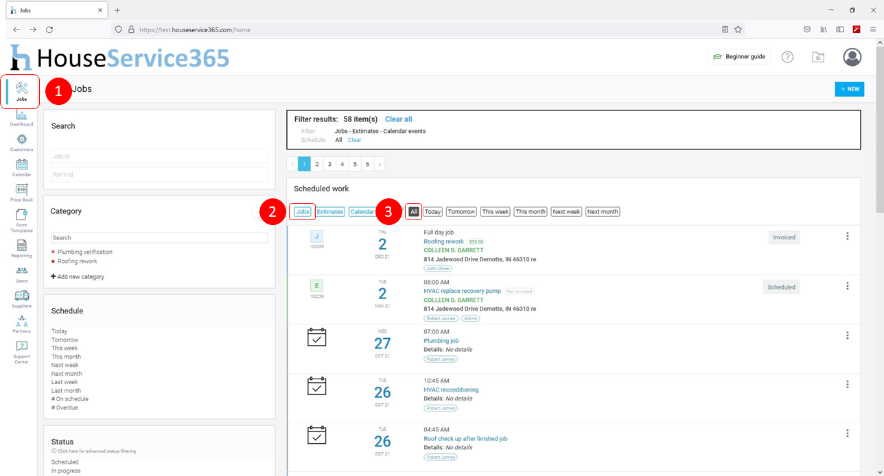Click the calendar event icon for Plumbing job
The height and width of the screenshot is (476, 884).
316,337
